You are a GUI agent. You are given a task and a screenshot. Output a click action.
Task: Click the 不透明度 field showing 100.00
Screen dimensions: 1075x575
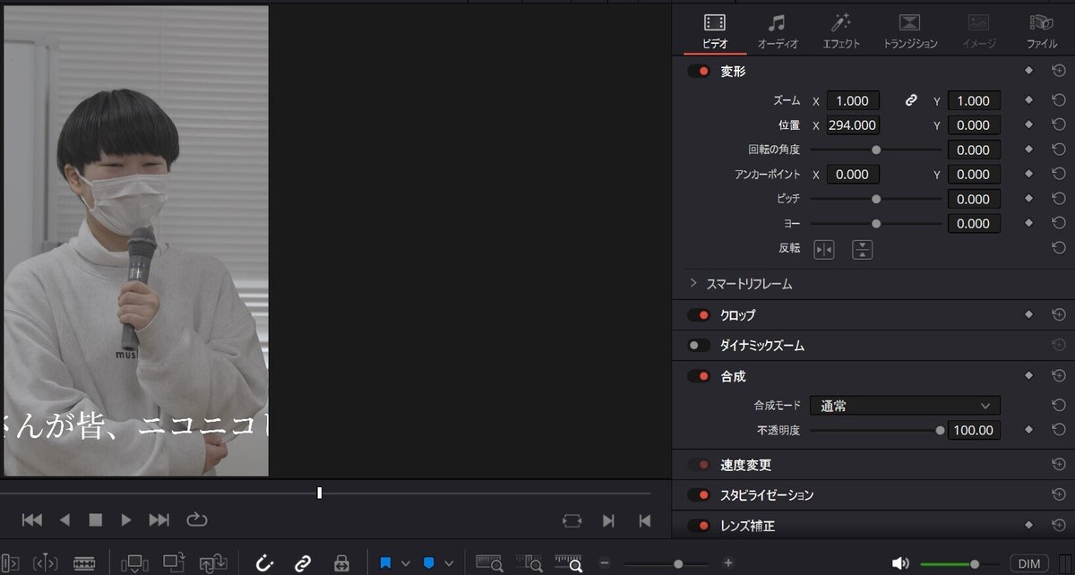coord(974,430)
